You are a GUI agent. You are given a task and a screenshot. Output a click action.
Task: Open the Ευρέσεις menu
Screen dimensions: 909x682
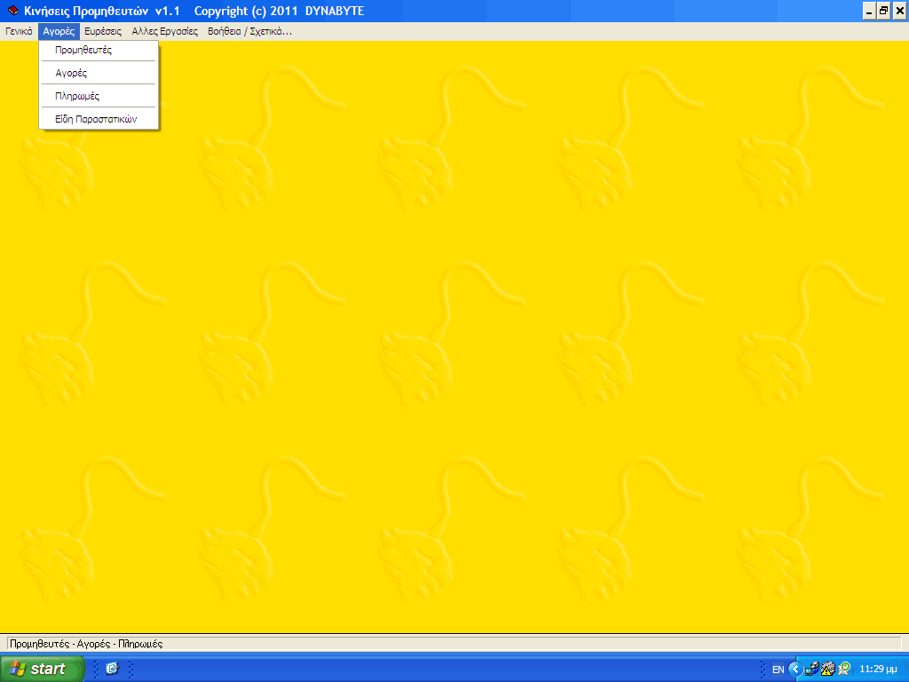(103, 31)
